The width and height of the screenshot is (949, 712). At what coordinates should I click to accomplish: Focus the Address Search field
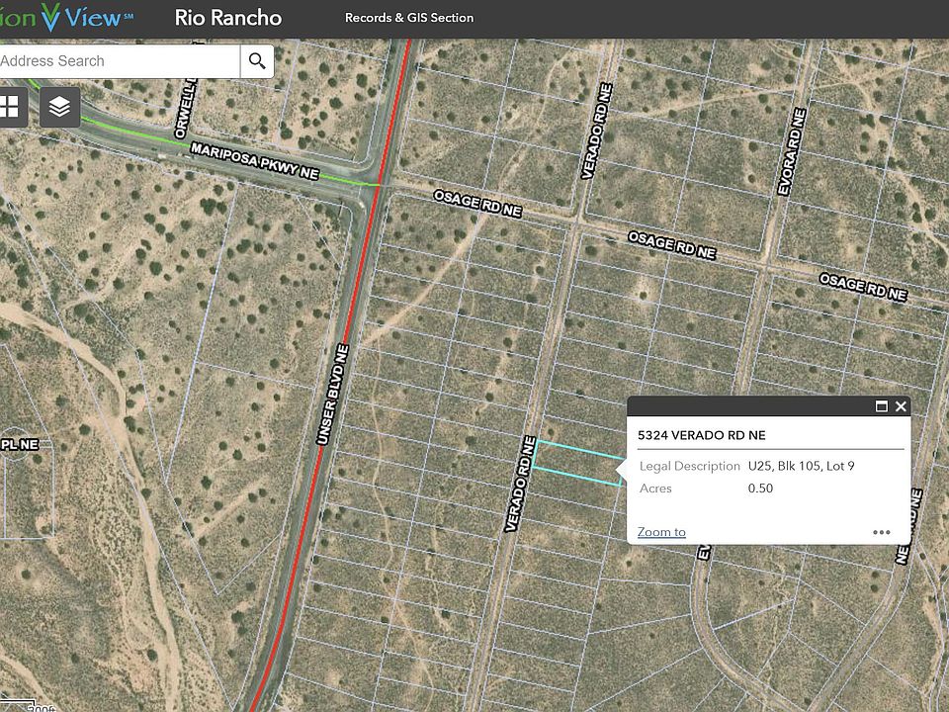click(120, 61)
